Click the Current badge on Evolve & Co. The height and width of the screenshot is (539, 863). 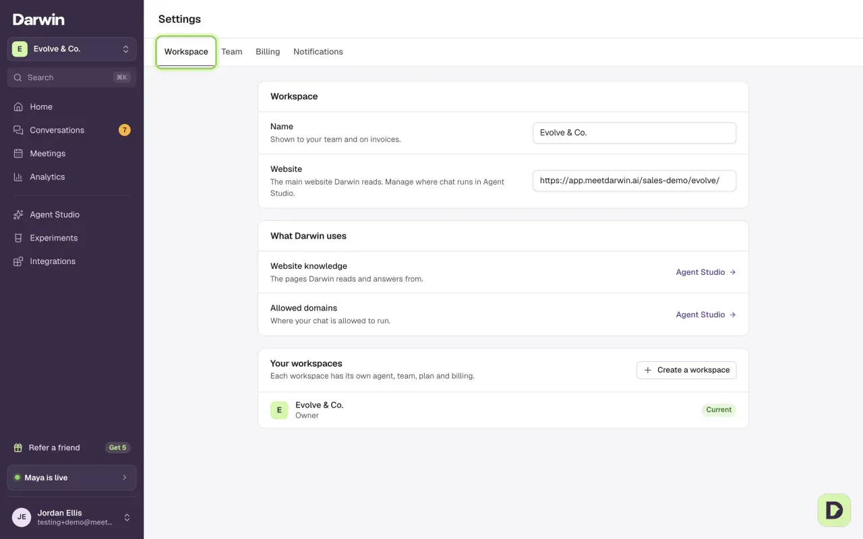(719, 410)
